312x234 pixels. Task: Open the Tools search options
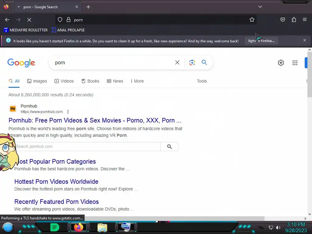pyautogui.click(x=202, y=81)
